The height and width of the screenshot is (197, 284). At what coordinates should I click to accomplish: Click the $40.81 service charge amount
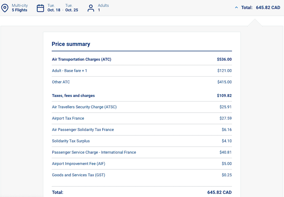tap(225, 152)
